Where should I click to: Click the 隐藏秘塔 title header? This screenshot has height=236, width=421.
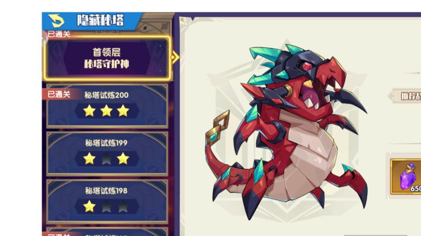point(101,20)
